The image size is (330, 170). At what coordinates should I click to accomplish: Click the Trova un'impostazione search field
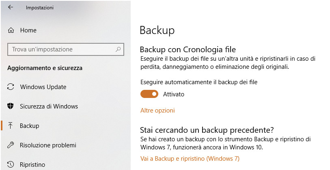point(61,49)
